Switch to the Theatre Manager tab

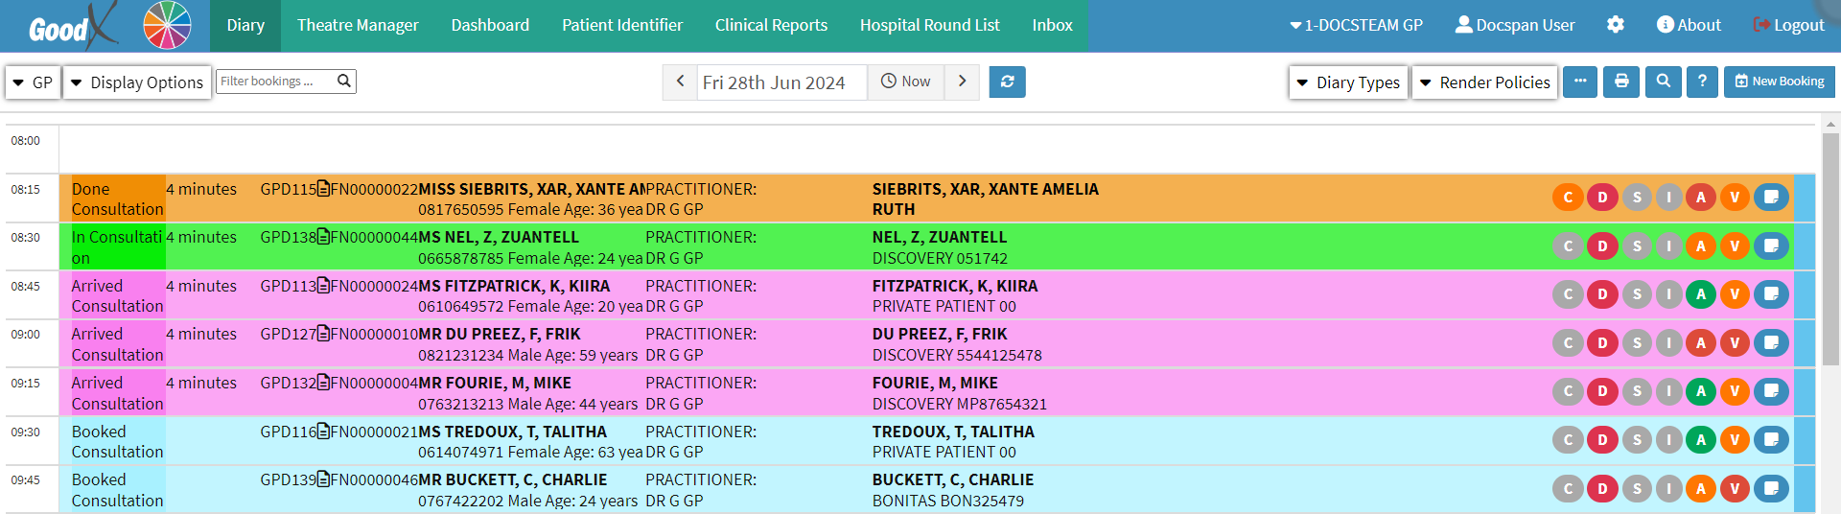358,26
